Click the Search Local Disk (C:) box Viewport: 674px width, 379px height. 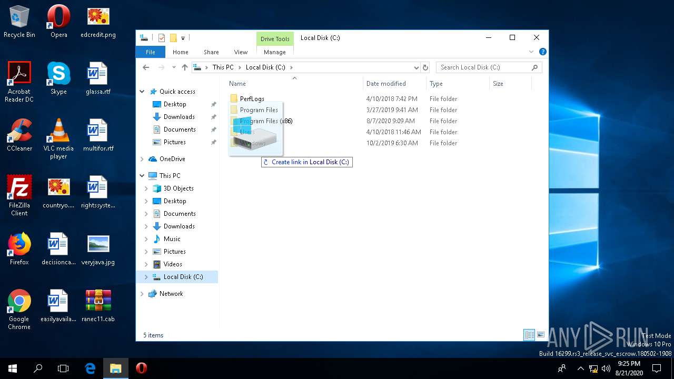pyautogui.click(x=489, y=67)
